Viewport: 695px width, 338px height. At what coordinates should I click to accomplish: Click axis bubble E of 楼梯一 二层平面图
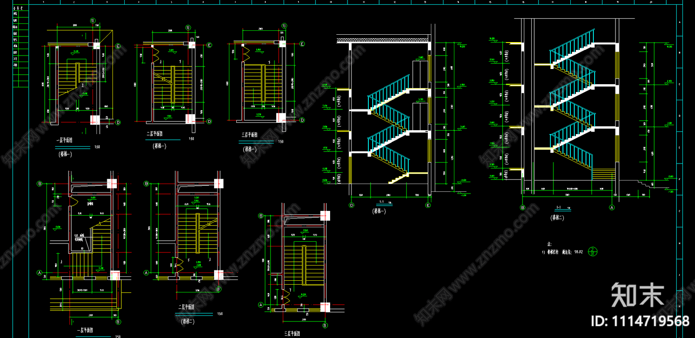tap(209, 45)
